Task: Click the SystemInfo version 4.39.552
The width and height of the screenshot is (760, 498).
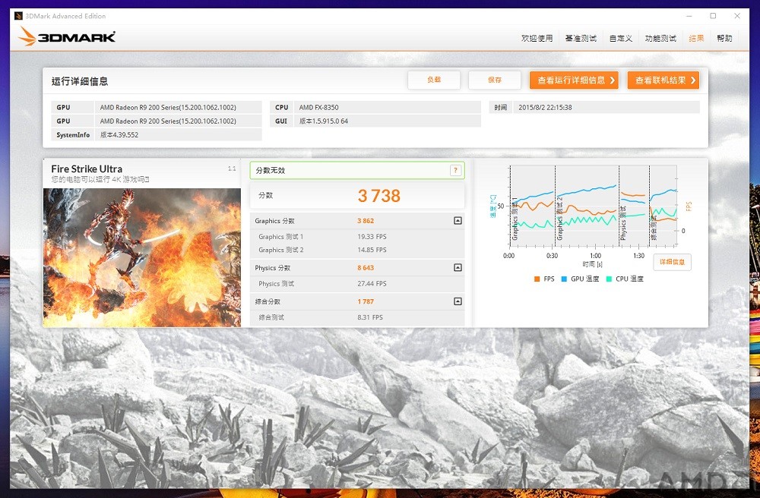Action: (119, 134)
